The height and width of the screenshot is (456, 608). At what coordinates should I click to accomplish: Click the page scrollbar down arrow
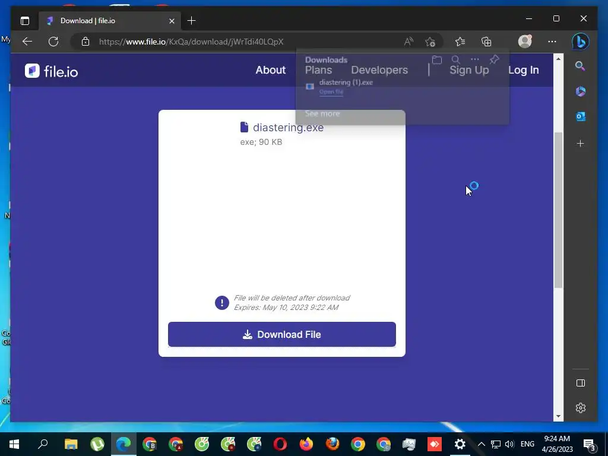click(558, 416)
